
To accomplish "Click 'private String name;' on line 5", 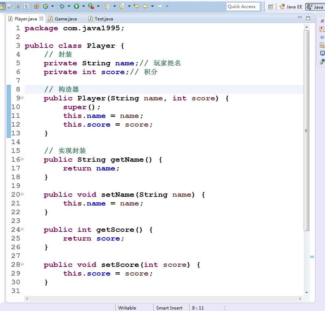I will tap(91, 63).
